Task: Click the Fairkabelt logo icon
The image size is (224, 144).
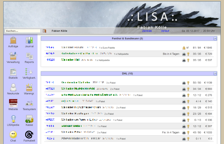Action: (x=29, y=135)
